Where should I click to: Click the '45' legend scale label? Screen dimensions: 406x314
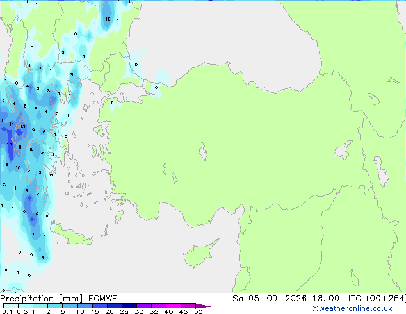tap(183, 311)
